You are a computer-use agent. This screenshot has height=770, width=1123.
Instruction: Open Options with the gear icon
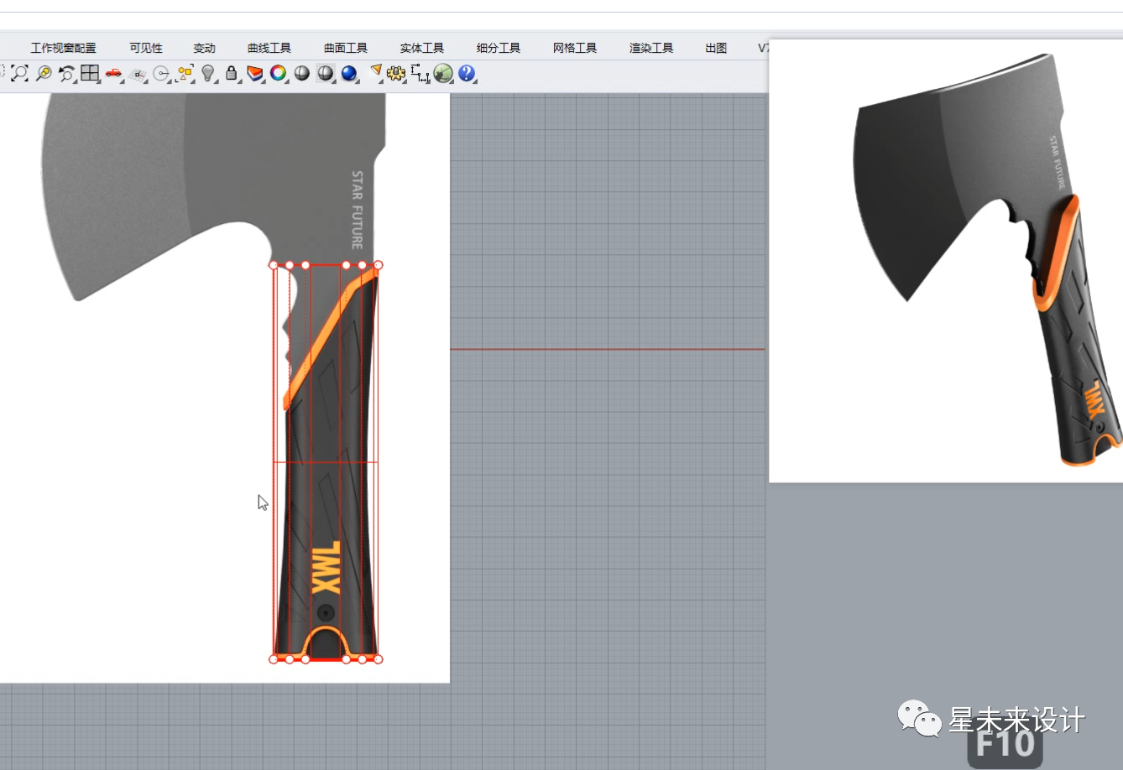point(396,74)
